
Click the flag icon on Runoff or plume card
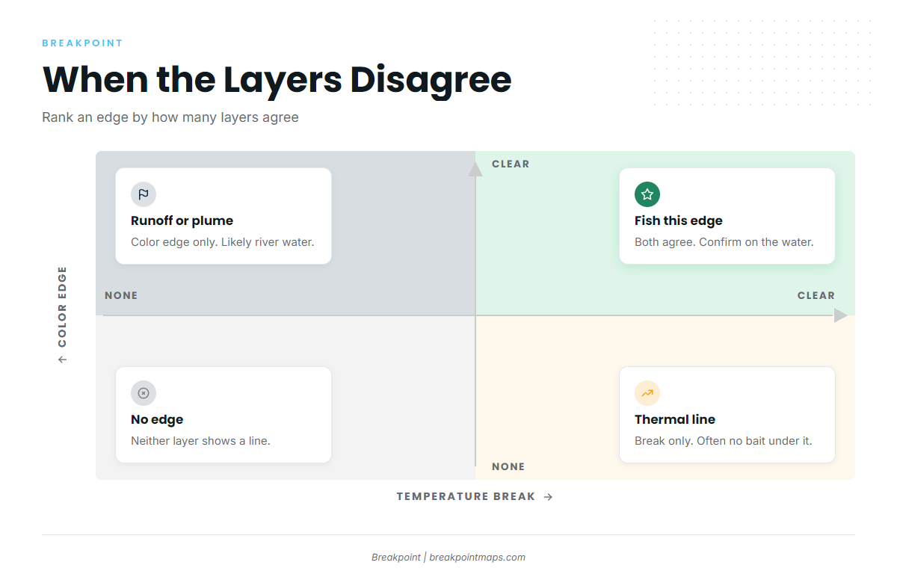tap(144, 194)
